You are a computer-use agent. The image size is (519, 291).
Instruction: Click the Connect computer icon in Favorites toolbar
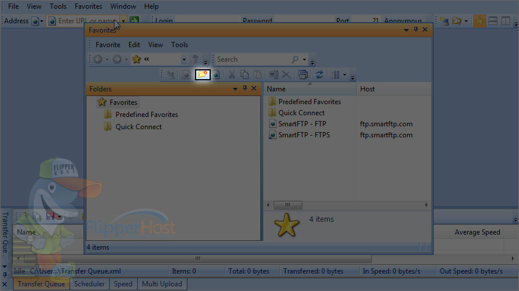(x=171, y=75)
